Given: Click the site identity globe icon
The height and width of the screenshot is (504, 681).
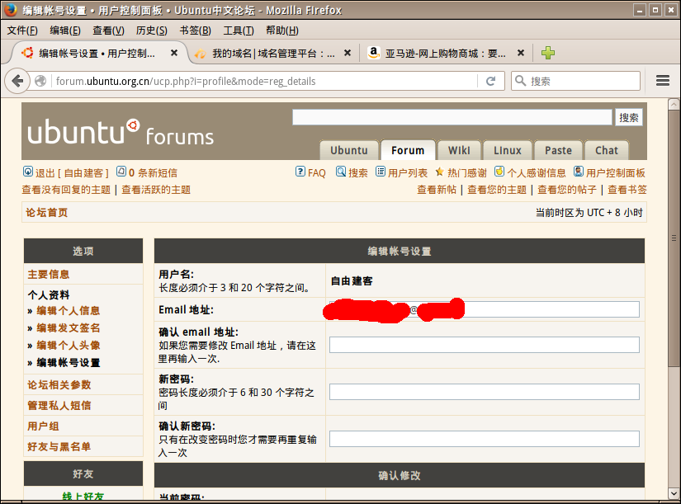Looking at the screenshot, I should pyautogui.click(x=40, y=81).
